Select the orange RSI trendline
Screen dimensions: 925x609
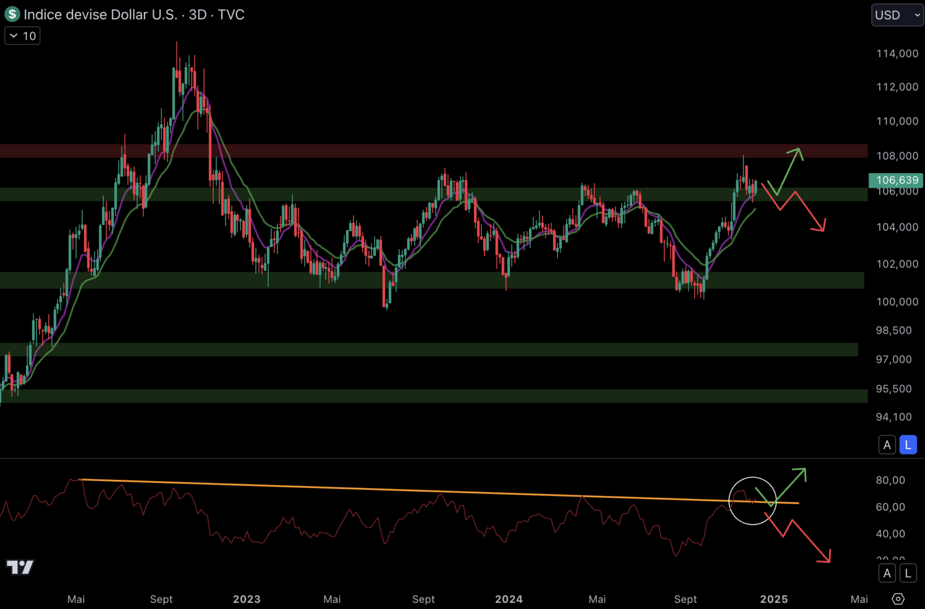pos(440,490)
